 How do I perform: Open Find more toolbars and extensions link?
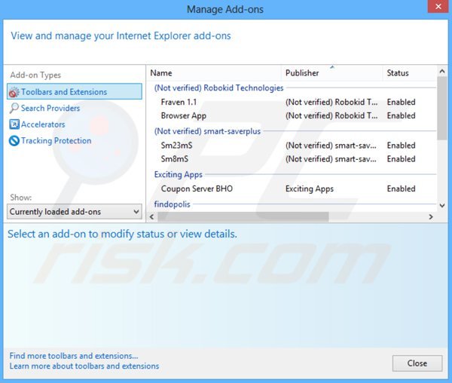pyautogui.click(x=74, y=356)
